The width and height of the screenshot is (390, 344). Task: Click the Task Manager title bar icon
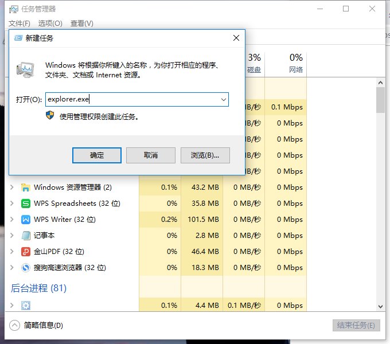13,9
